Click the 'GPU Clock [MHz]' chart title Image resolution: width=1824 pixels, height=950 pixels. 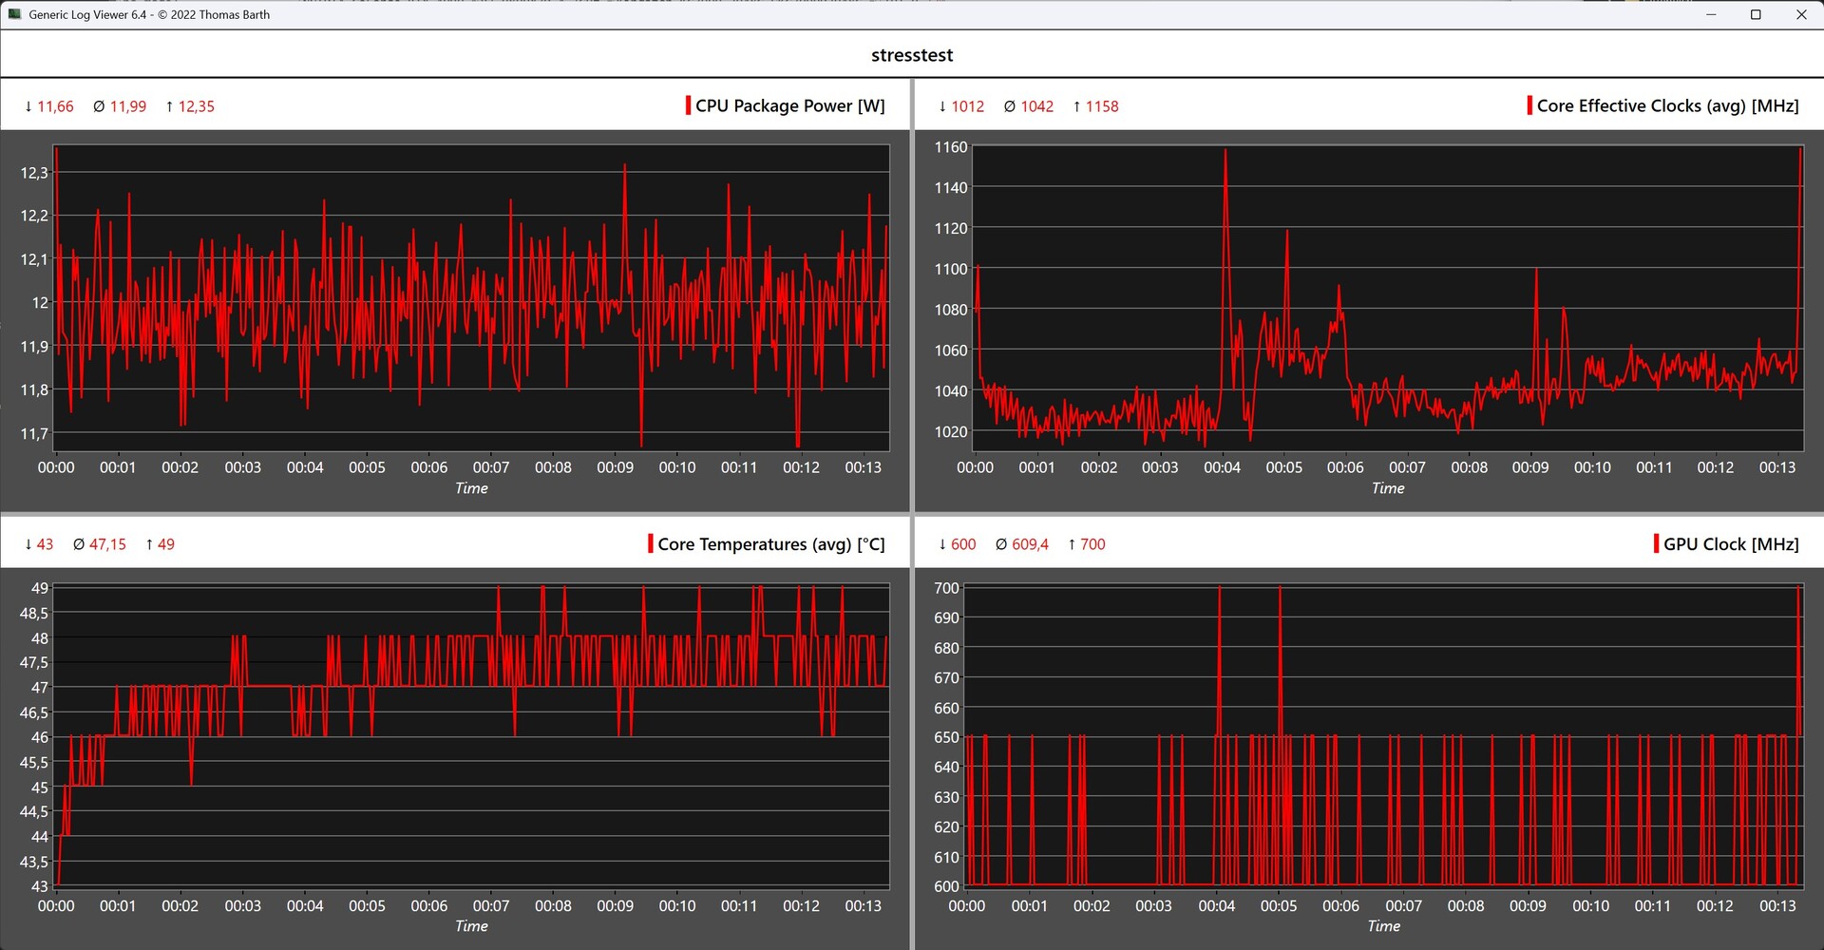[x=1731, y=544]
